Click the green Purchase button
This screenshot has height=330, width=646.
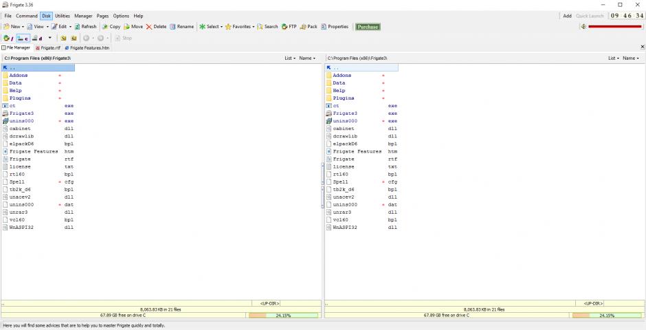(x=368, y=27)
